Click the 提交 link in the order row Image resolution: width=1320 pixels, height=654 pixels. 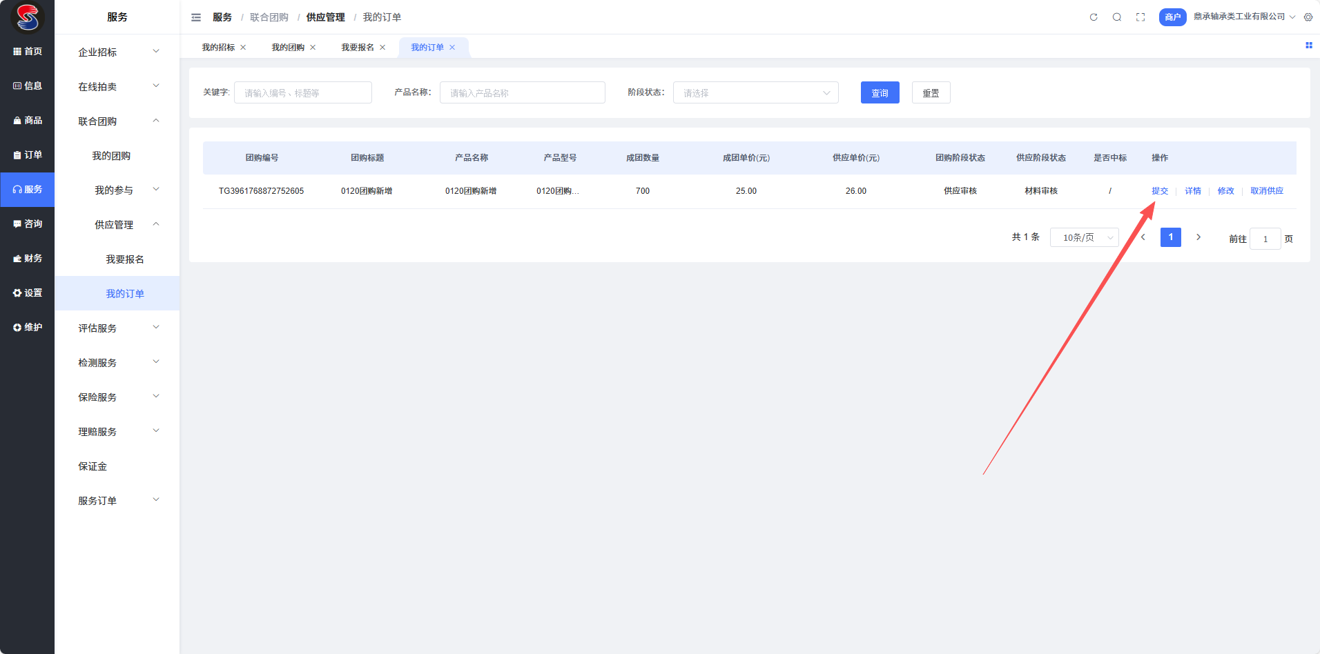point(1160,191)
